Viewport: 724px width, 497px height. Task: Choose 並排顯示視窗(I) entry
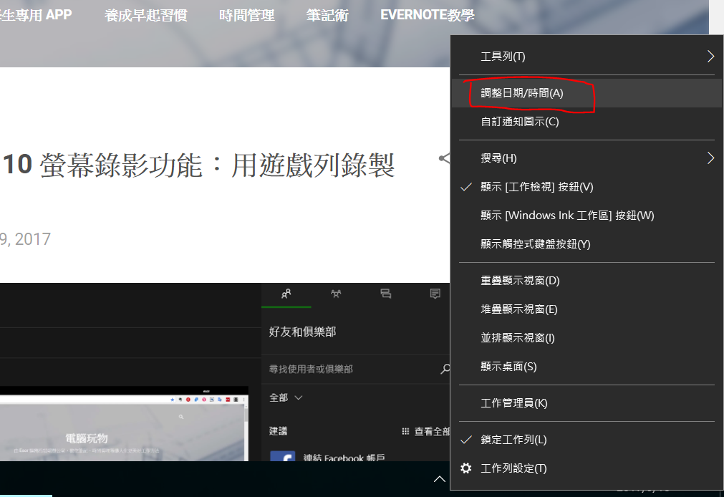587,338
